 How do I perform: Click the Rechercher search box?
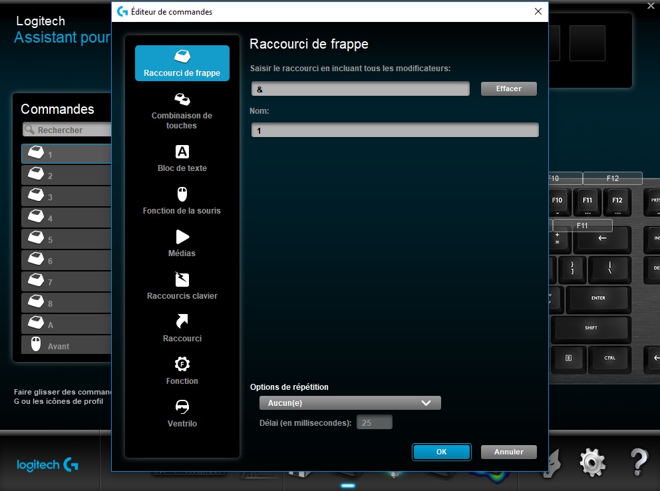click(67, 130)
